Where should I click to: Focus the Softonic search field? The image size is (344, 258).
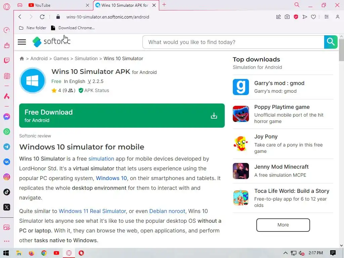233,42
